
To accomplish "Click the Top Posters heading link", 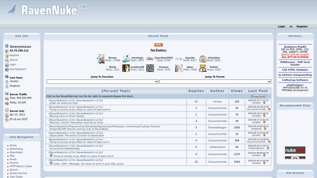I will click(158, 50).
